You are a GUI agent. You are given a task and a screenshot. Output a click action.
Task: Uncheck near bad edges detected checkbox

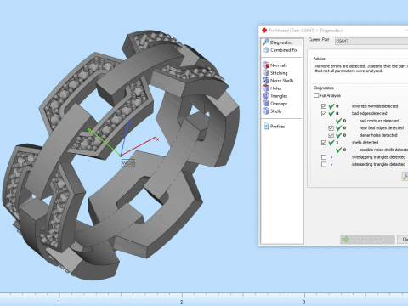331,128
